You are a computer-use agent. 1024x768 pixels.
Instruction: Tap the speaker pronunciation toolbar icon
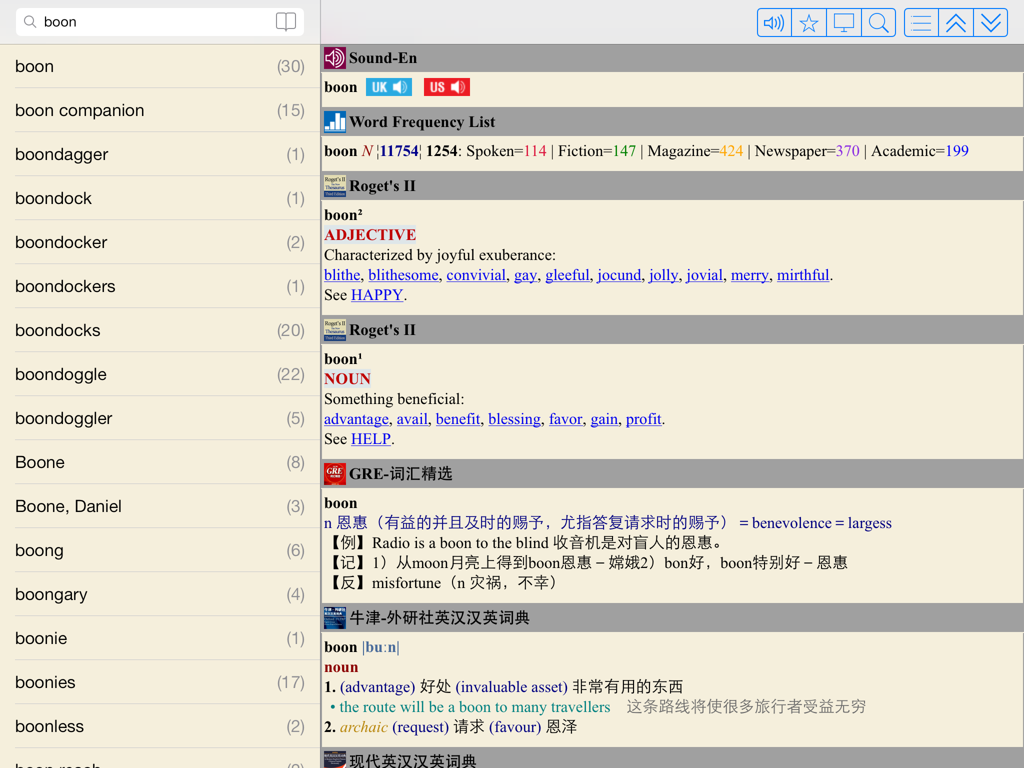(774, 23)
